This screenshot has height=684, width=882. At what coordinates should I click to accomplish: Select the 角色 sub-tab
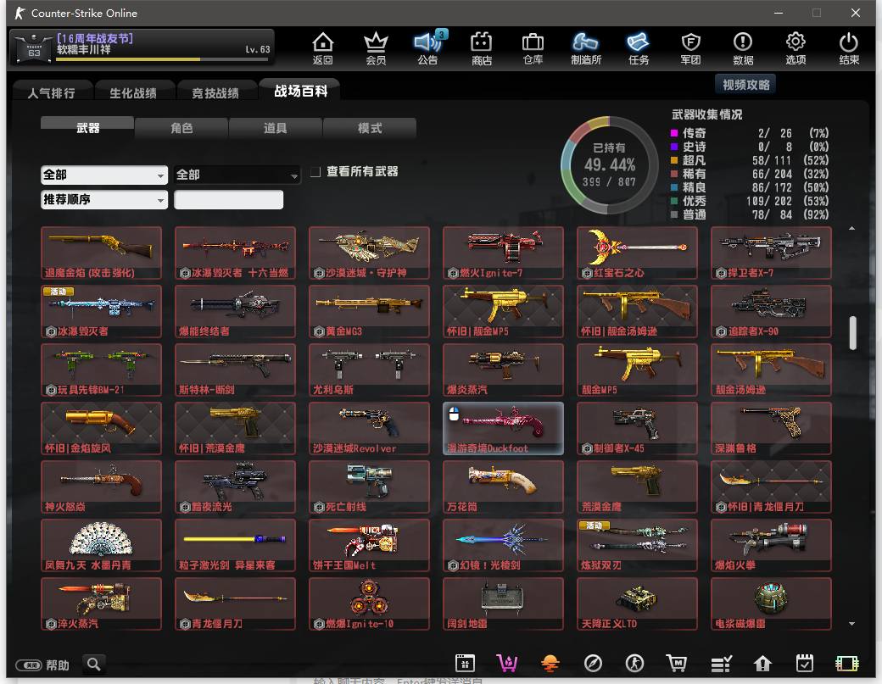[181, 128]
